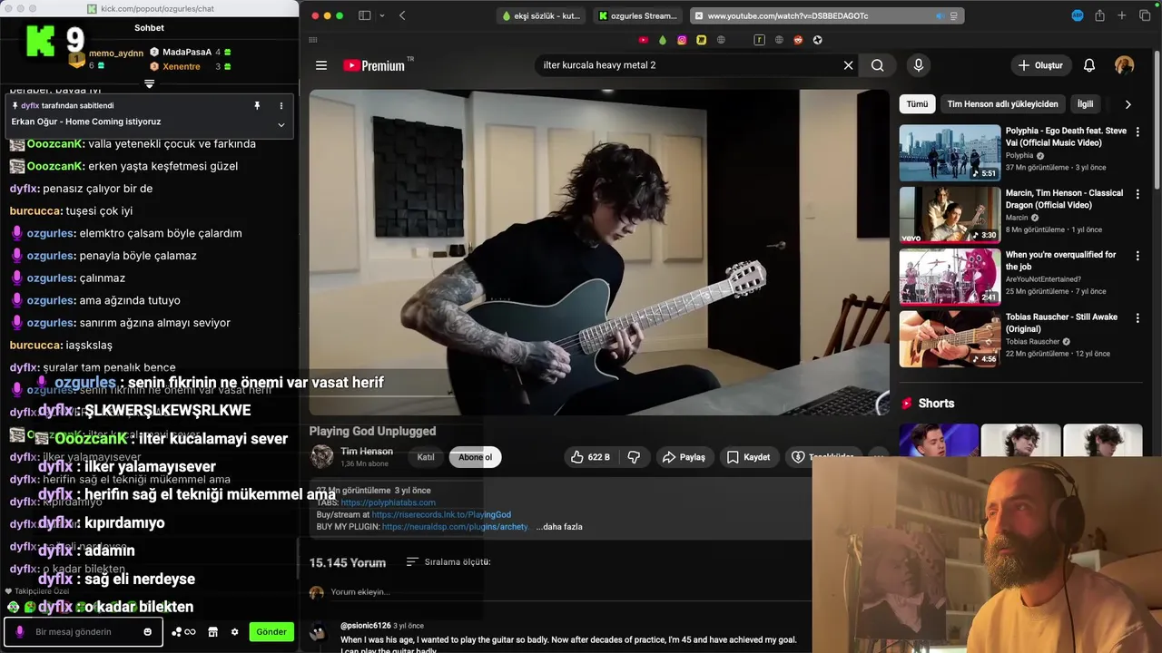Screen dimensions: 1162x653
Task: Switch to the ozgurles Stream browser tab
Action: click(x=638, y=15)
